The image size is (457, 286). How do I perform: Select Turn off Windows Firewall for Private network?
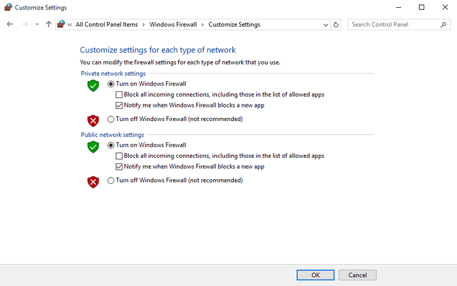111,119
